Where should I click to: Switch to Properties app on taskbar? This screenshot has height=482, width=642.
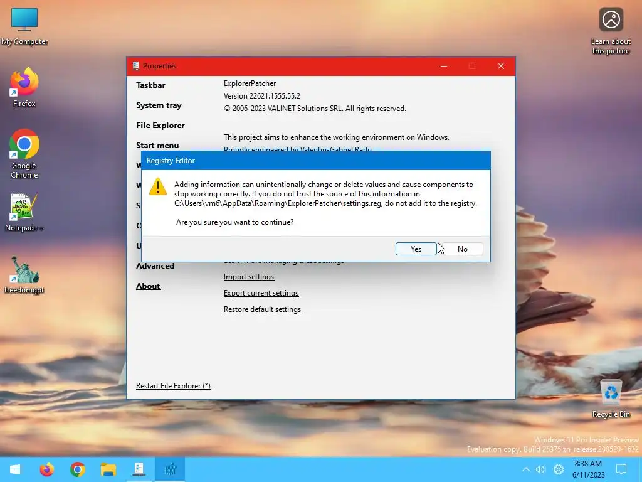pos(139,469)
